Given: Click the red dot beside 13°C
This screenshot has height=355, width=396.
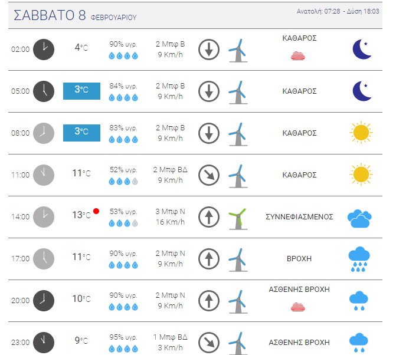Looking at the screenshot, I should click(96, 211).
